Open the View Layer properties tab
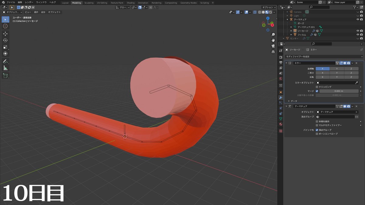 click(281, 68)
